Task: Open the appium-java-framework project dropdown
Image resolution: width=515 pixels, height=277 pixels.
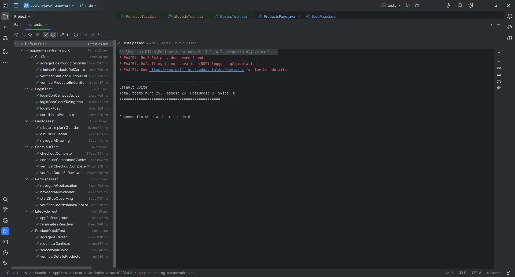Action: point(49,5)
